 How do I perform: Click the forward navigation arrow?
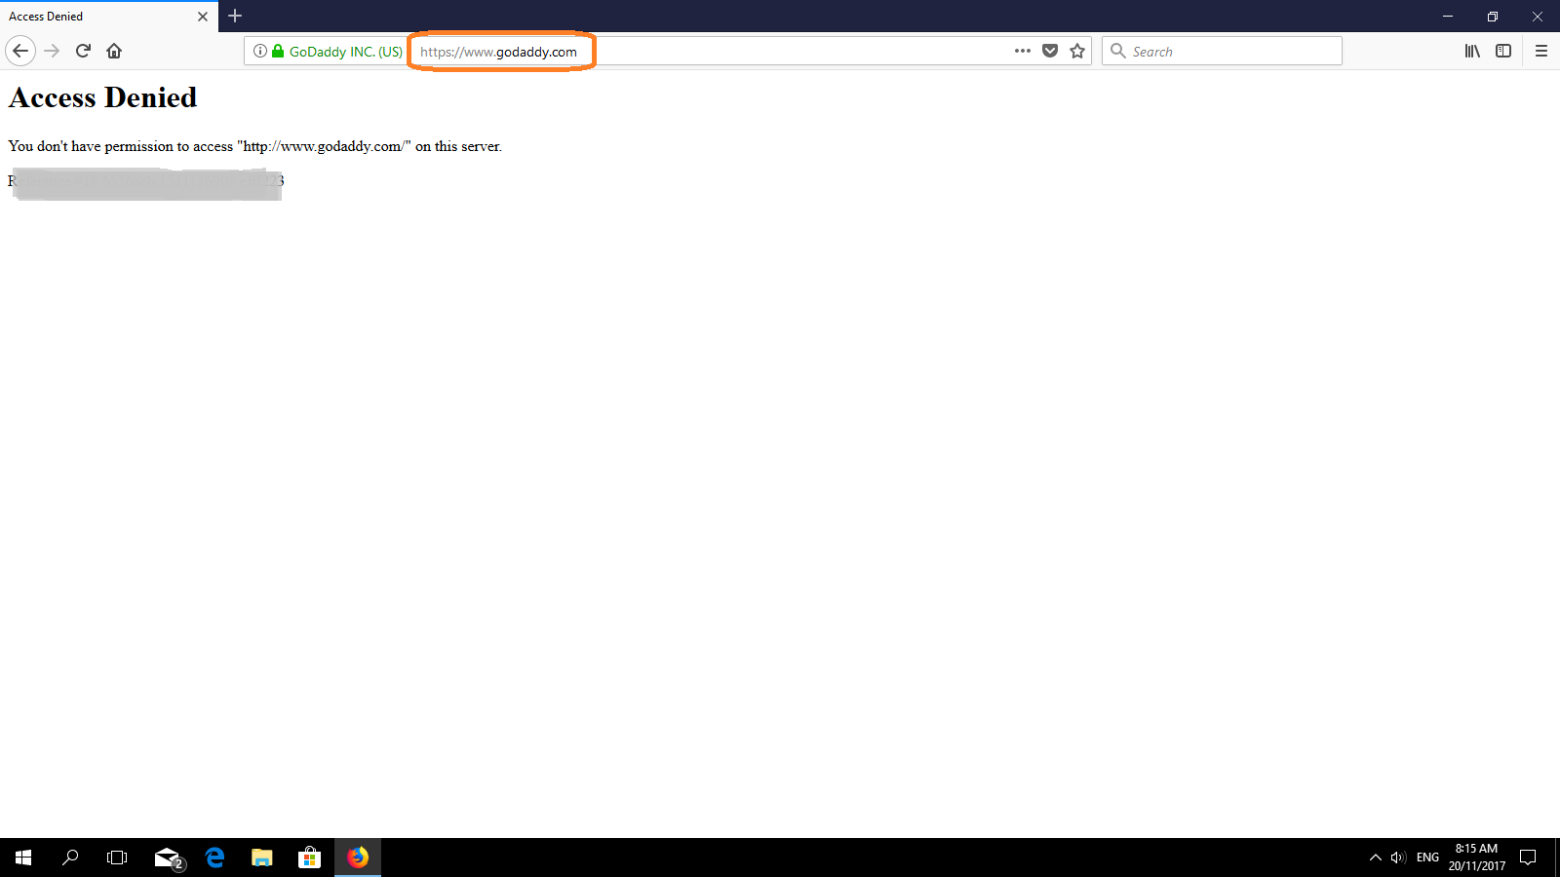click(52, 51)
